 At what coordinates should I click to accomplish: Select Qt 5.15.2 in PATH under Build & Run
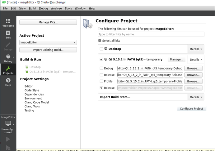53,72
